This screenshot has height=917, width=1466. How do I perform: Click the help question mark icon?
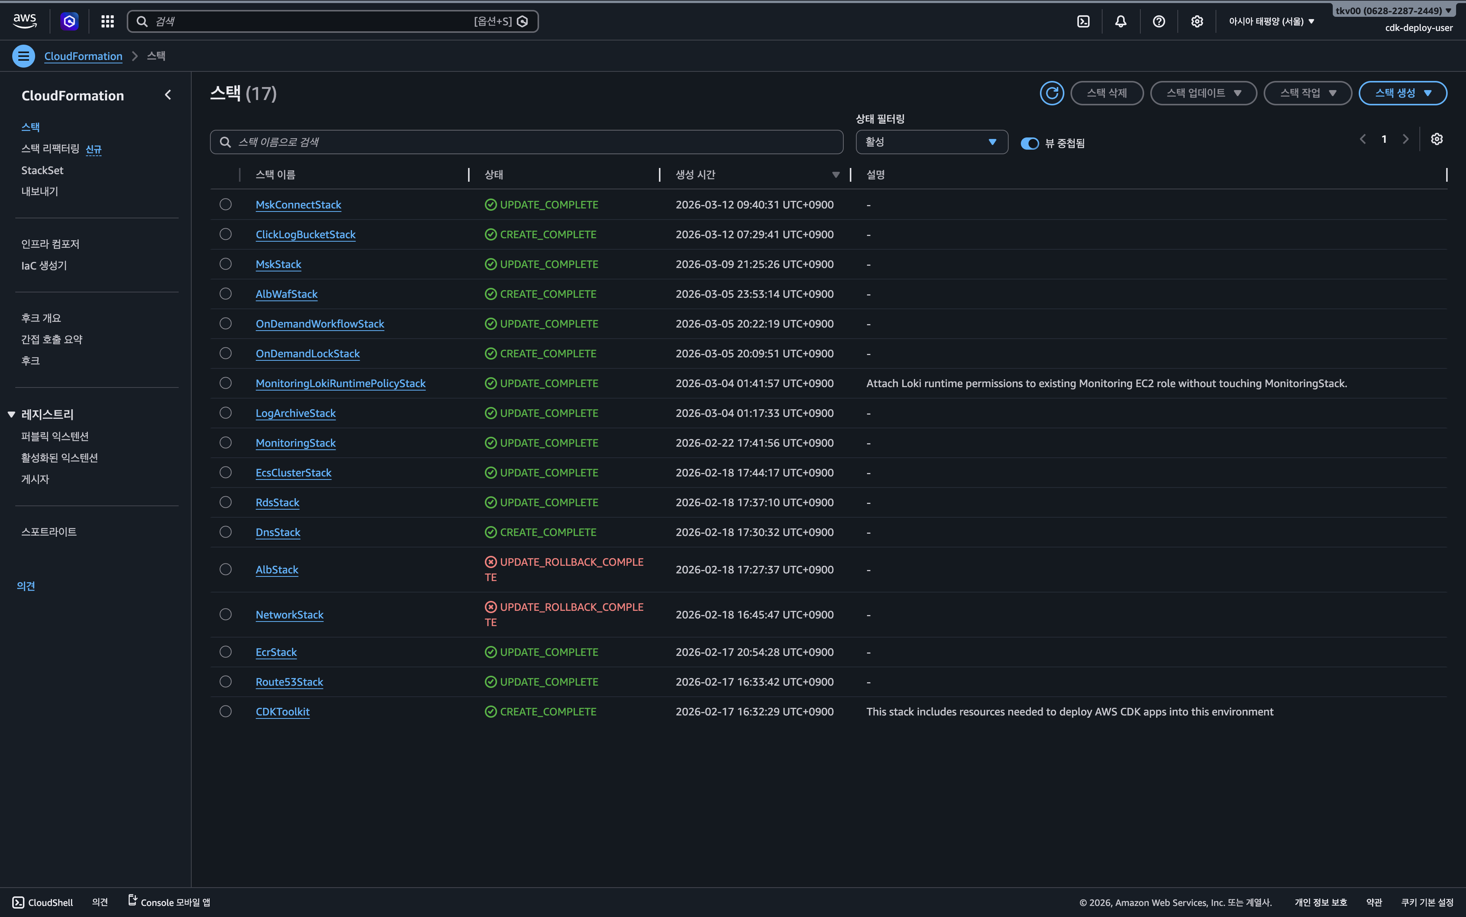1159,22
